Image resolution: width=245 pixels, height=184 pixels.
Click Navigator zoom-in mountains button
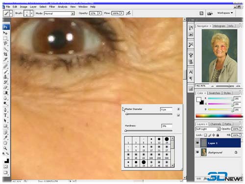point(238,86)
